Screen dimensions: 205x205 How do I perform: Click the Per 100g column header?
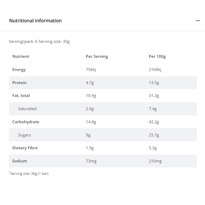tap(157, 57)
